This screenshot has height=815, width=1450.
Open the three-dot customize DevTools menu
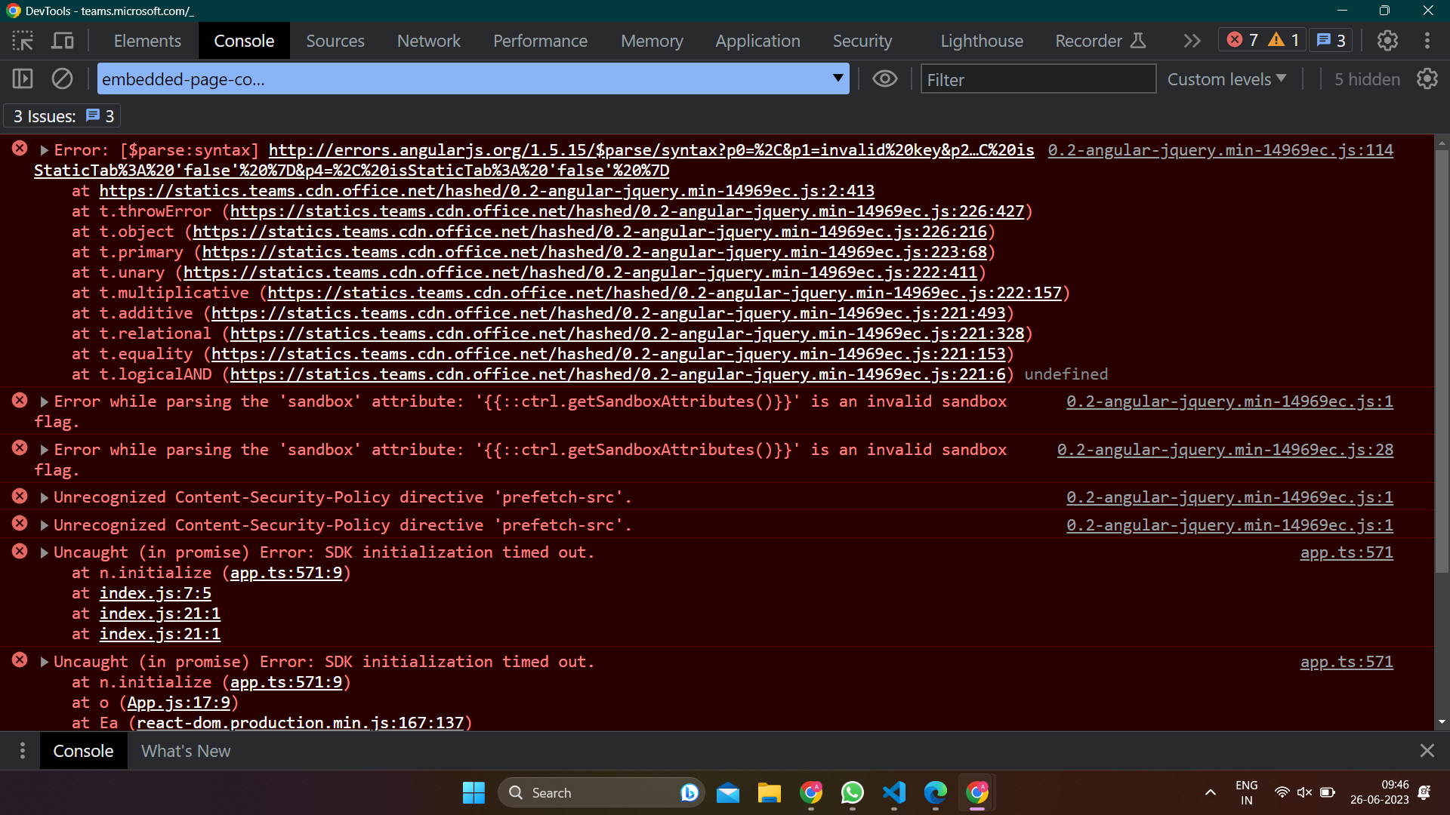coord(1427,41)
